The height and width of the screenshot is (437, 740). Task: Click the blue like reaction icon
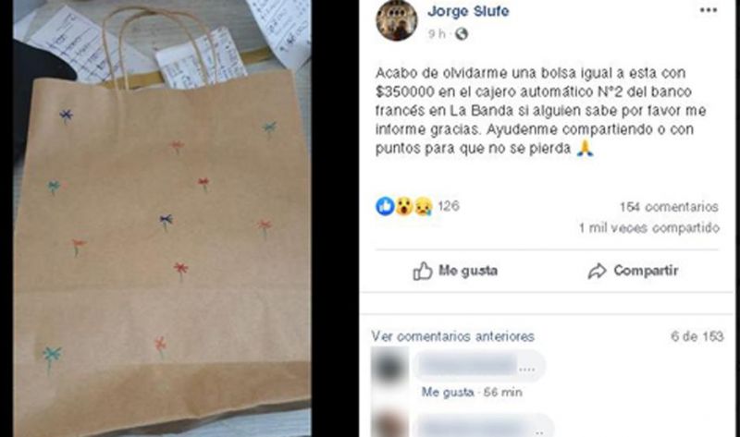(x=385, y=206)
